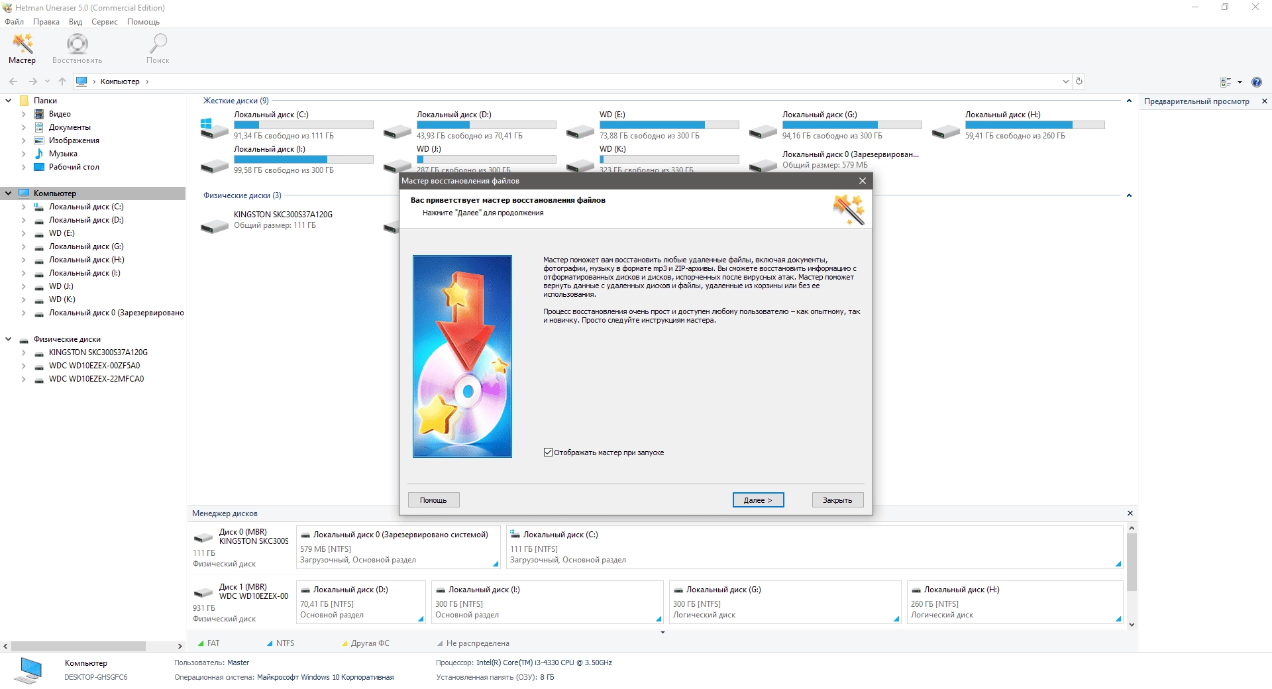The width and height of the screenshot is (1272, 689).
Task: Change the view layout icon
Action: [x=1226, y=82]
